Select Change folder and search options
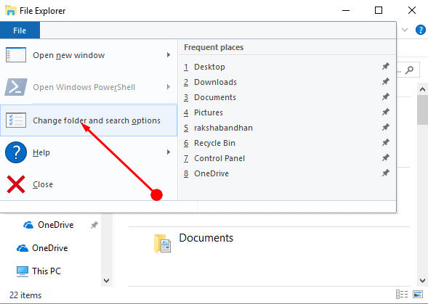Image resolution: width=428 pixels, height=304 pixels. pyautogui.click(x=89, y=120)
